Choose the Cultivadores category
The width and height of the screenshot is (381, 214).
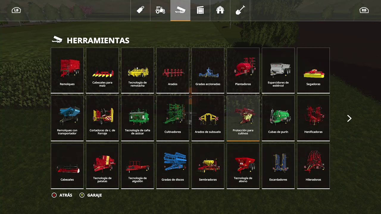coord(173,118)
